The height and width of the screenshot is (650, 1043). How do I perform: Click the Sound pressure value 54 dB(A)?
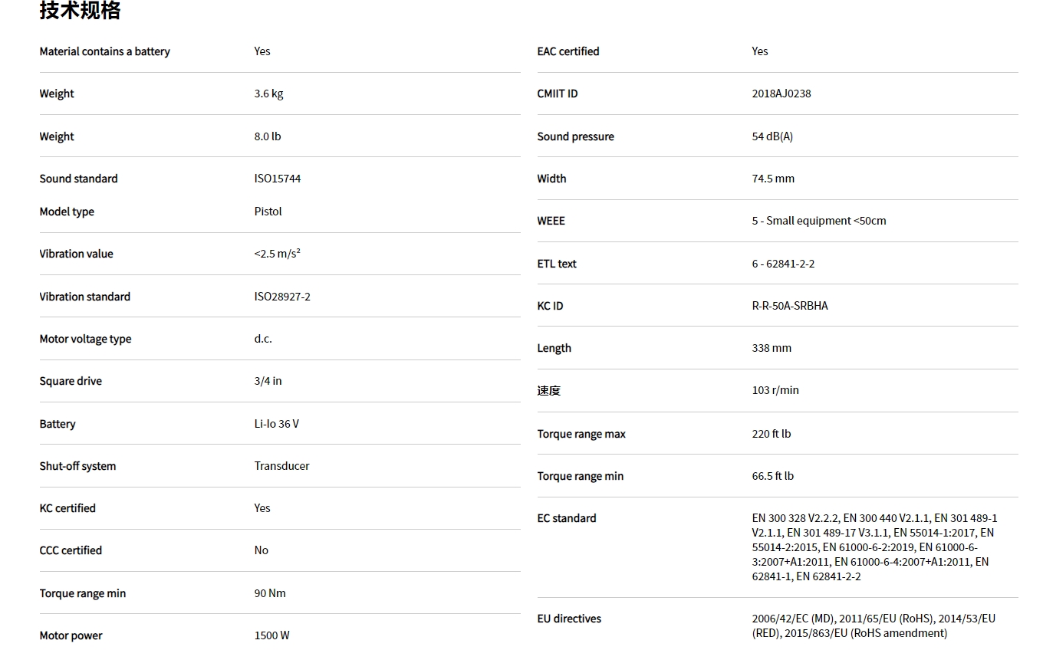pos(772,136)
